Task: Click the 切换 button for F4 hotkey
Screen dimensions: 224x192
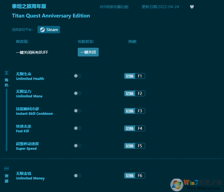Action: 130,128
